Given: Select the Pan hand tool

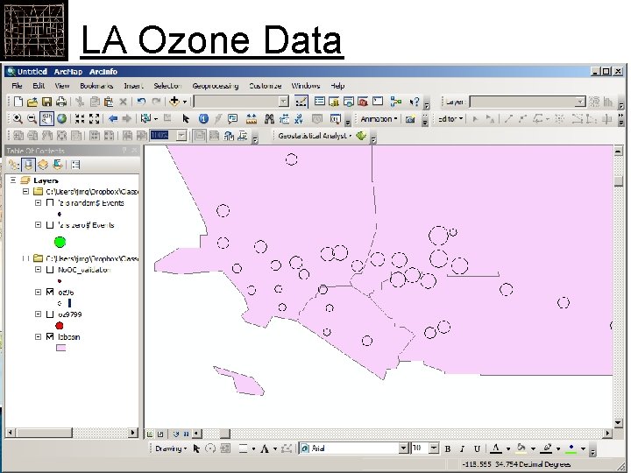Looking at the screenshot, I should (46, 118).
